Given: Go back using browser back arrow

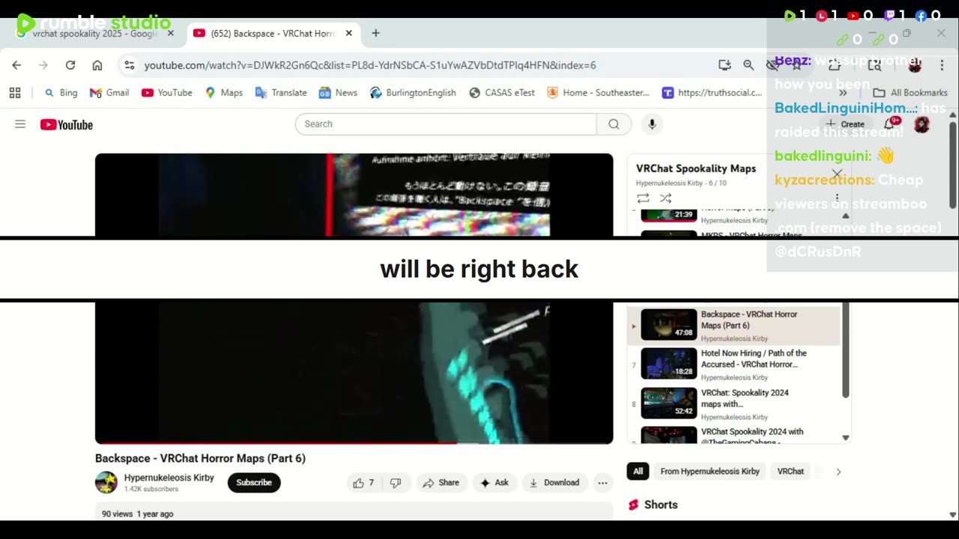Looking at the screenshot, I should coord(16,65).
